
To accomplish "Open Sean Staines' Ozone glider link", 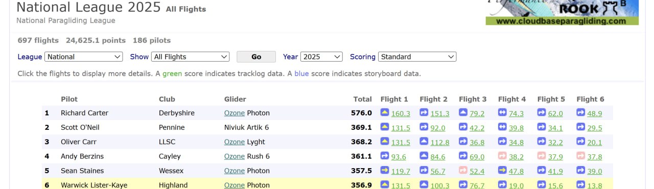I will coord(235,171).
